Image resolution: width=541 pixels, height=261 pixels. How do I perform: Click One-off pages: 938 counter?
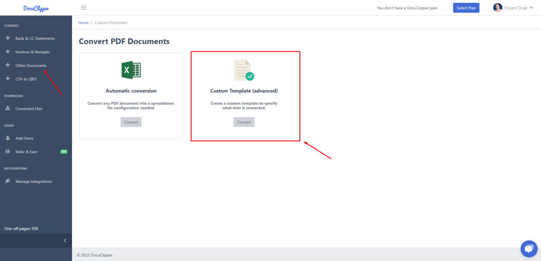click(x=21, y=228)
